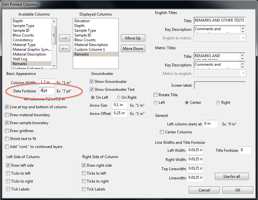Click Move Up button
This screenshot has width=258, height=200.
click(x=133, y=38)
